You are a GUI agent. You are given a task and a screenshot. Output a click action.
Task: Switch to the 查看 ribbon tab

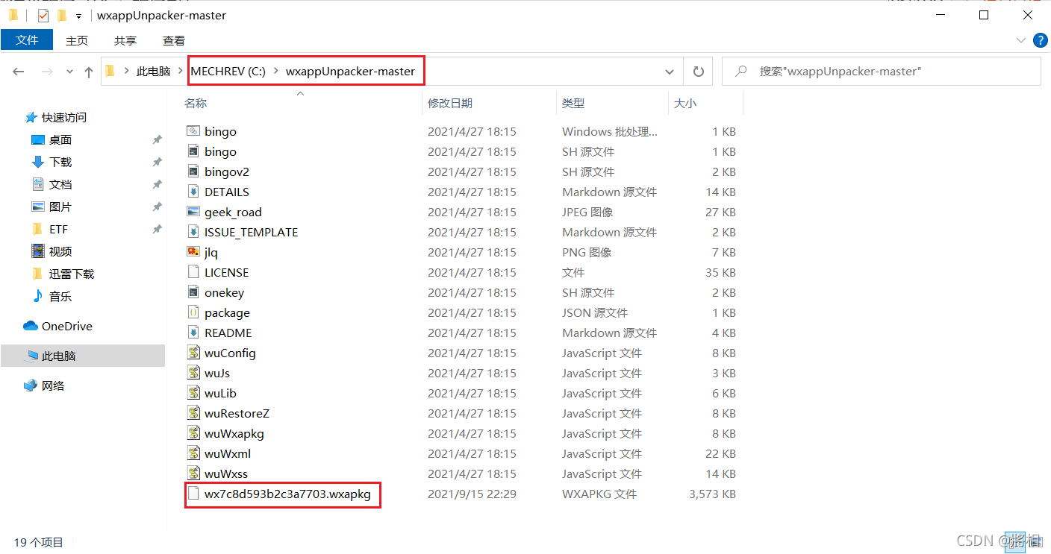click(x=173, y=40)
